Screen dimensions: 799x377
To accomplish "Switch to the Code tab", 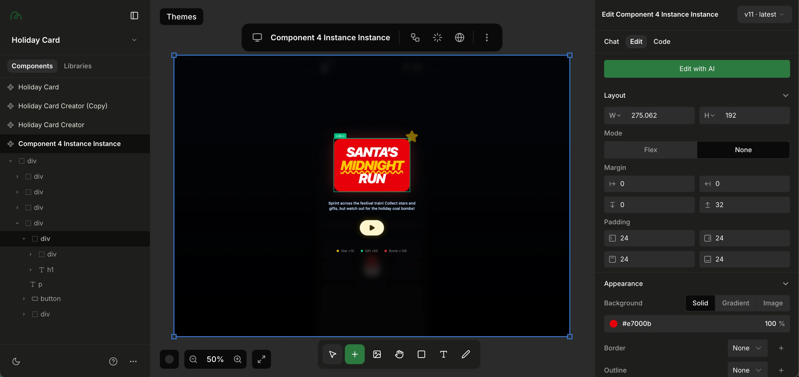I will tap(662, 42).
